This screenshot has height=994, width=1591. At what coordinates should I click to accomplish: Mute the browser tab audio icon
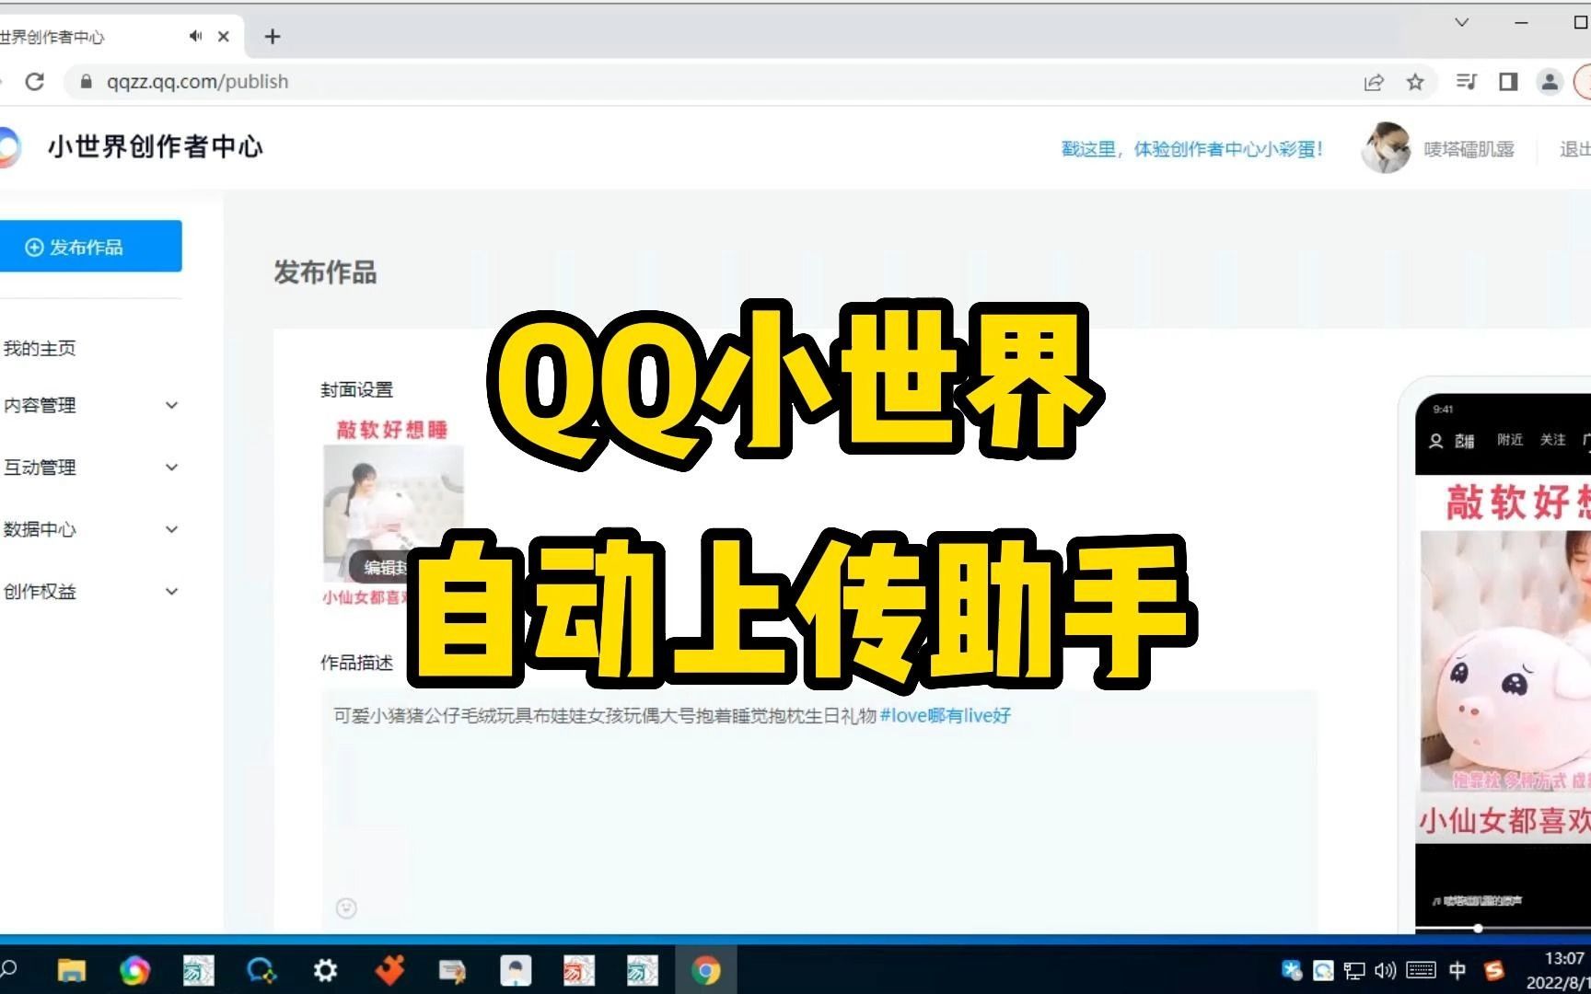pos(195,36)
